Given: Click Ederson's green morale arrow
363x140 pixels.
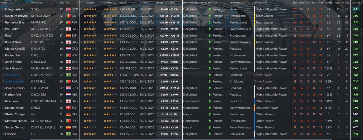Looking at the screenshot, I should [x=210, y=134].
